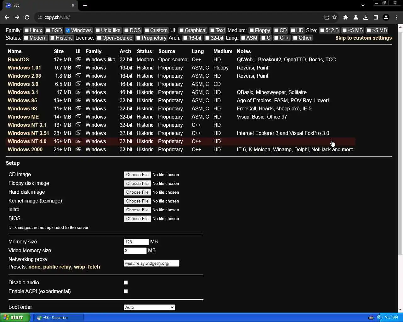This screenshot has width=403, height=322.
Task: Choose File for Floppy disk image
Action: (x=137, y=183)
